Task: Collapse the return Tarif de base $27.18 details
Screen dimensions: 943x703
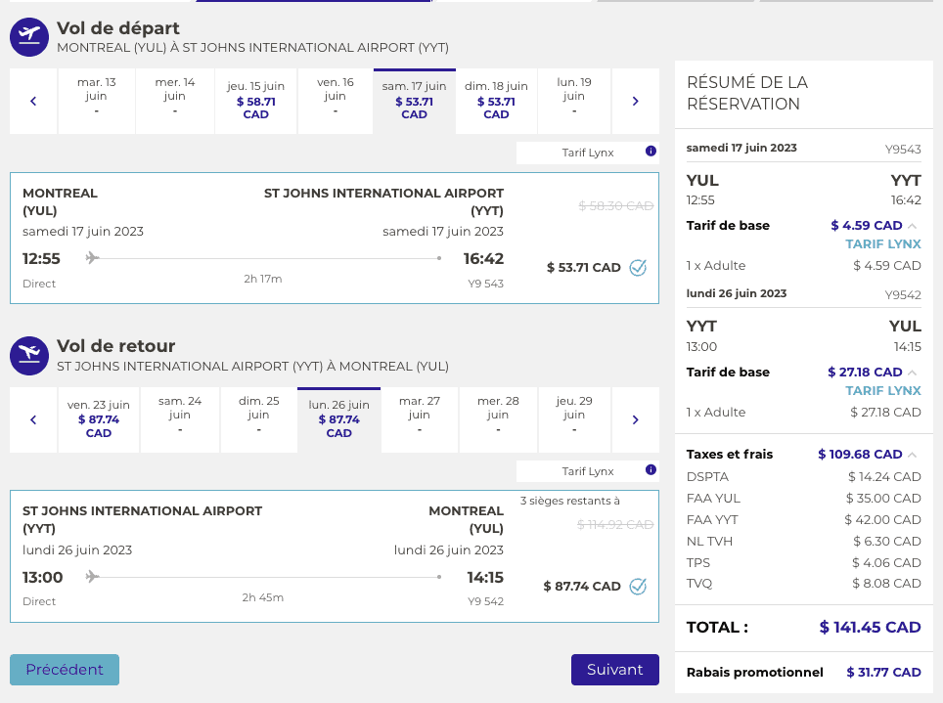Action: coord(913,373)
